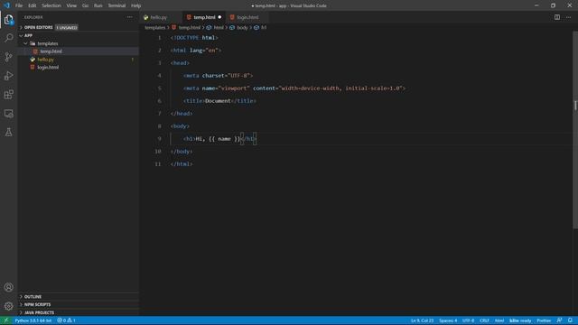Click the split editor right icon
This screenshot has width=578, height=325.
click(557, 17)
